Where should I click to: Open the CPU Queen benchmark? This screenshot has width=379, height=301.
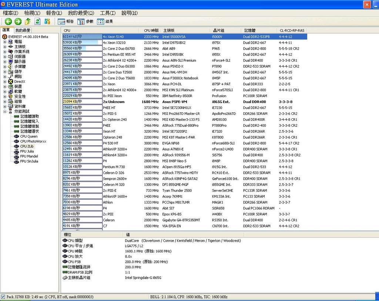tap(29, 136)
